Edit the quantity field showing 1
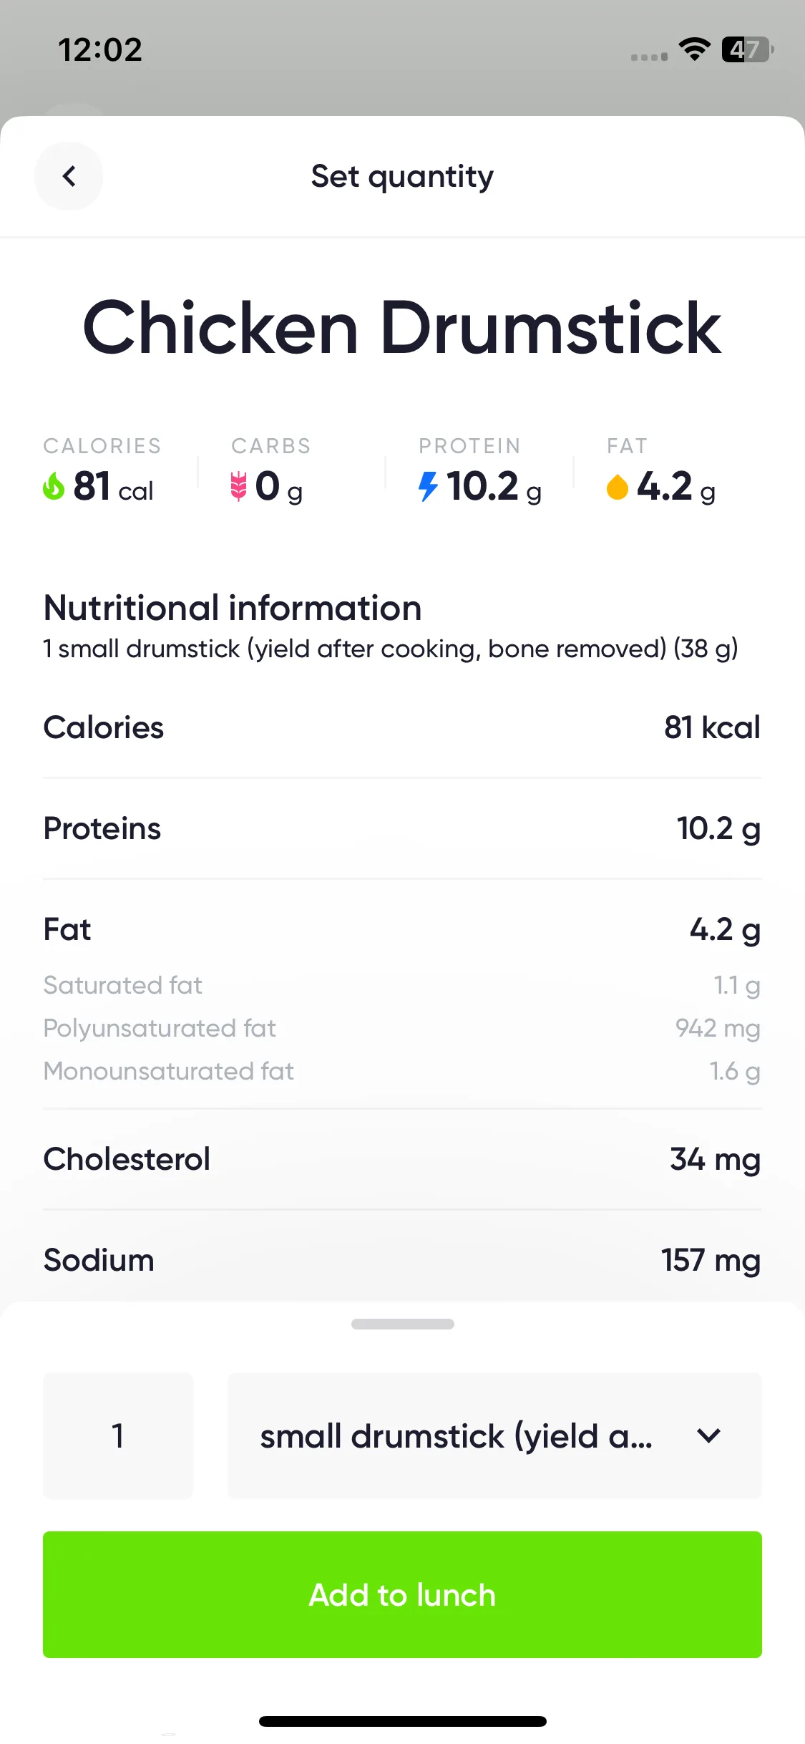Viewport: 805px width, 1744px height. (x=118, y=1436)
